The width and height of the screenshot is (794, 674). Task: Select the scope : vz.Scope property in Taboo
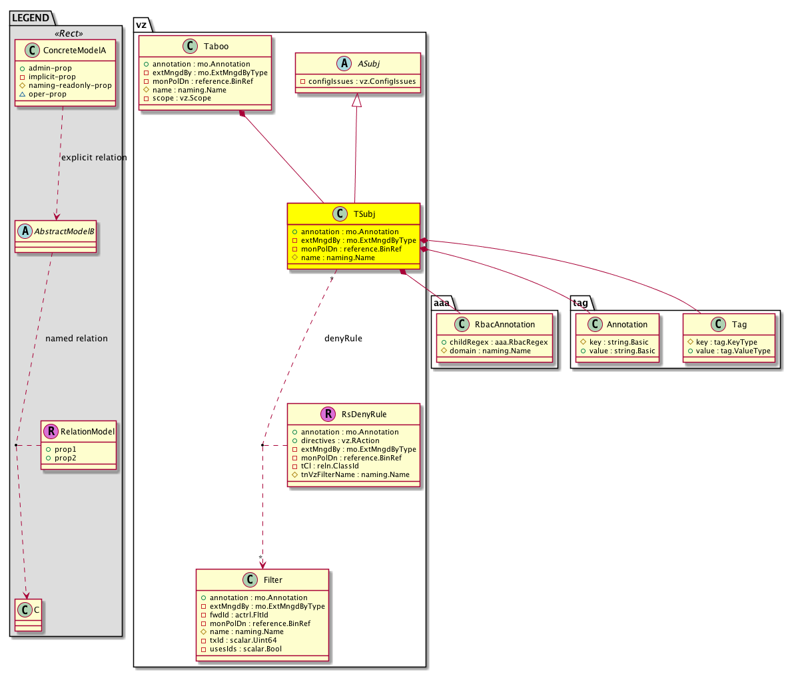(177, 98)
